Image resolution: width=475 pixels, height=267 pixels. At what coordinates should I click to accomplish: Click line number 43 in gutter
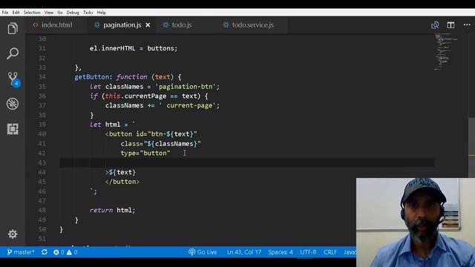click(x=42, y=162)
